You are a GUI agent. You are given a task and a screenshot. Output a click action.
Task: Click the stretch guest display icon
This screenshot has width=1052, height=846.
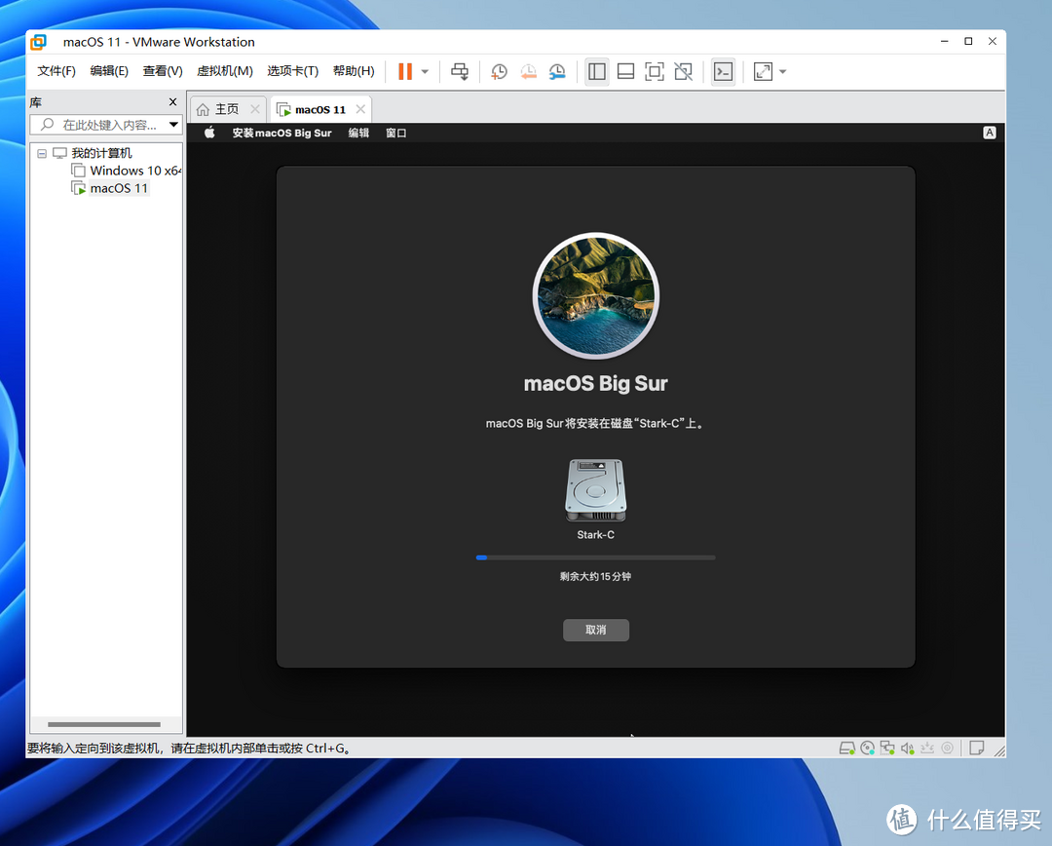pos(763,72)
